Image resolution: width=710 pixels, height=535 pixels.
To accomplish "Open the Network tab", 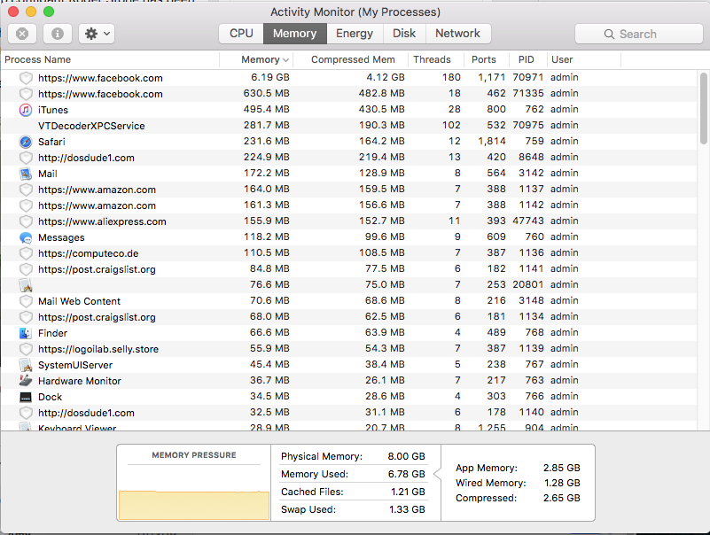I will (x=457, y=34).
